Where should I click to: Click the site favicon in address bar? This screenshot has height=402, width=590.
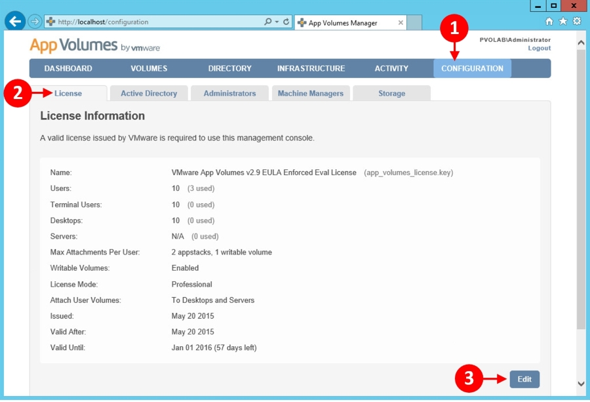click(50, 22)
